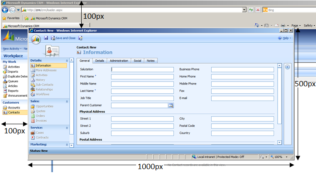This screenshot has height=173, width=316.
Task: Click the Street 1 input field
Action: tap(142, 119)
